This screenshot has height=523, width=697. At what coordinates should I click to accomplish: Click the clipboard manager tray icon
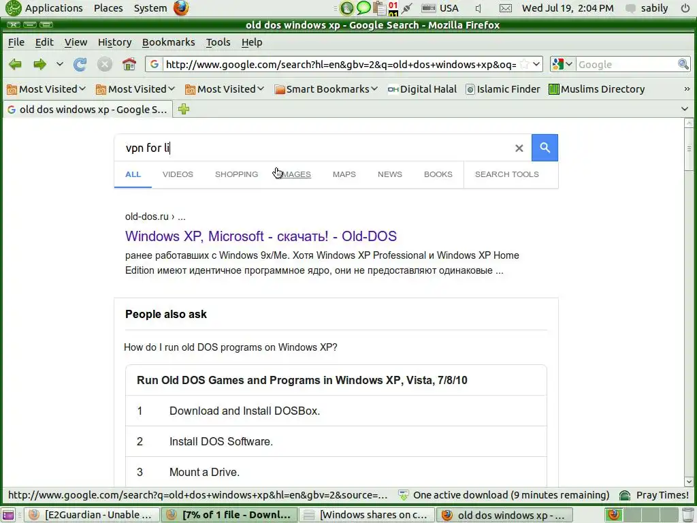[x=379, y=7]
